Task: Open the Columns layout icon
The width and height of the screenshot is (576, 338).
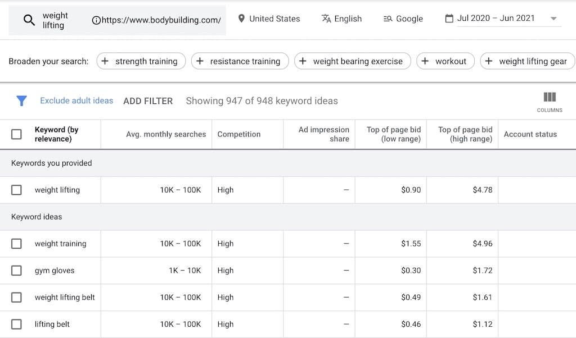Action: 550,98
